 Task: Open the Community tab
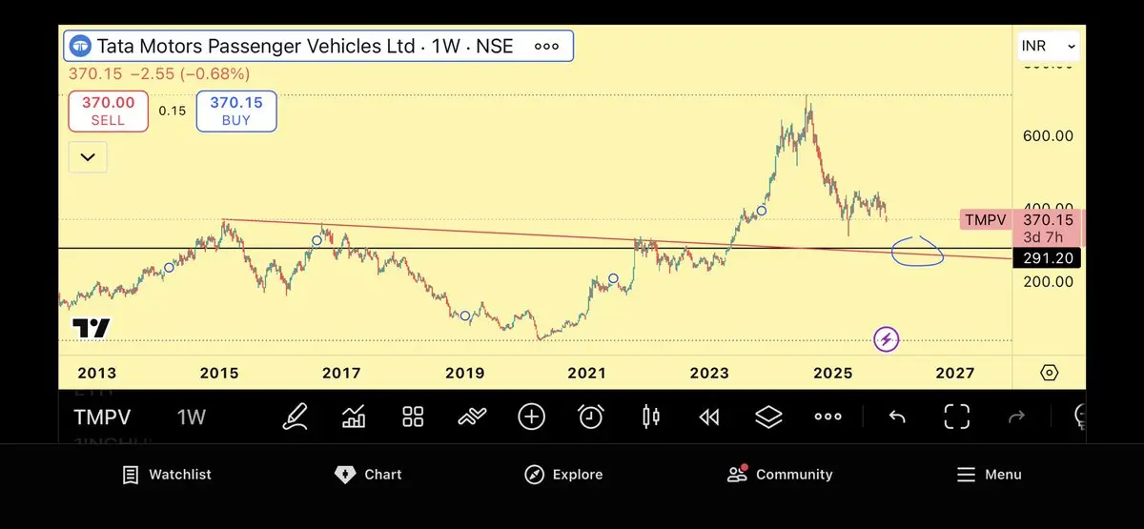[779, 475]
